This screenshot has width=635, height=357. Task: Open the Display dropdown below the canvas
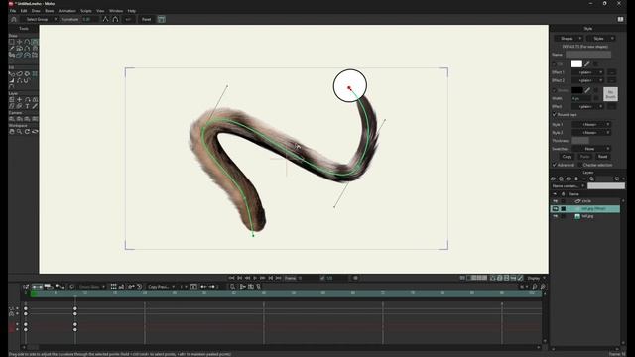536,278
